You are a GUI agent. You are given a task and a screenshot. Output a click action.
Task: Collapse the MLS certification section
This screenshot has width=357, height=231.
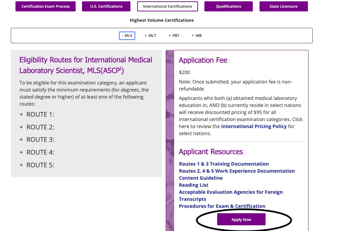127,36
